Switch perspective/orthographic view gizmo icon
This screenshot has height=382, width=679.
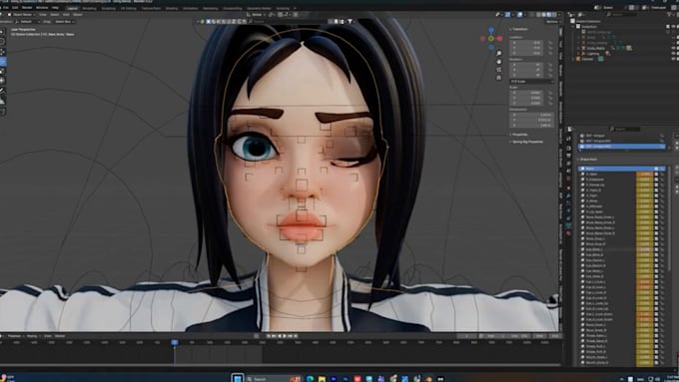[499, 78]
